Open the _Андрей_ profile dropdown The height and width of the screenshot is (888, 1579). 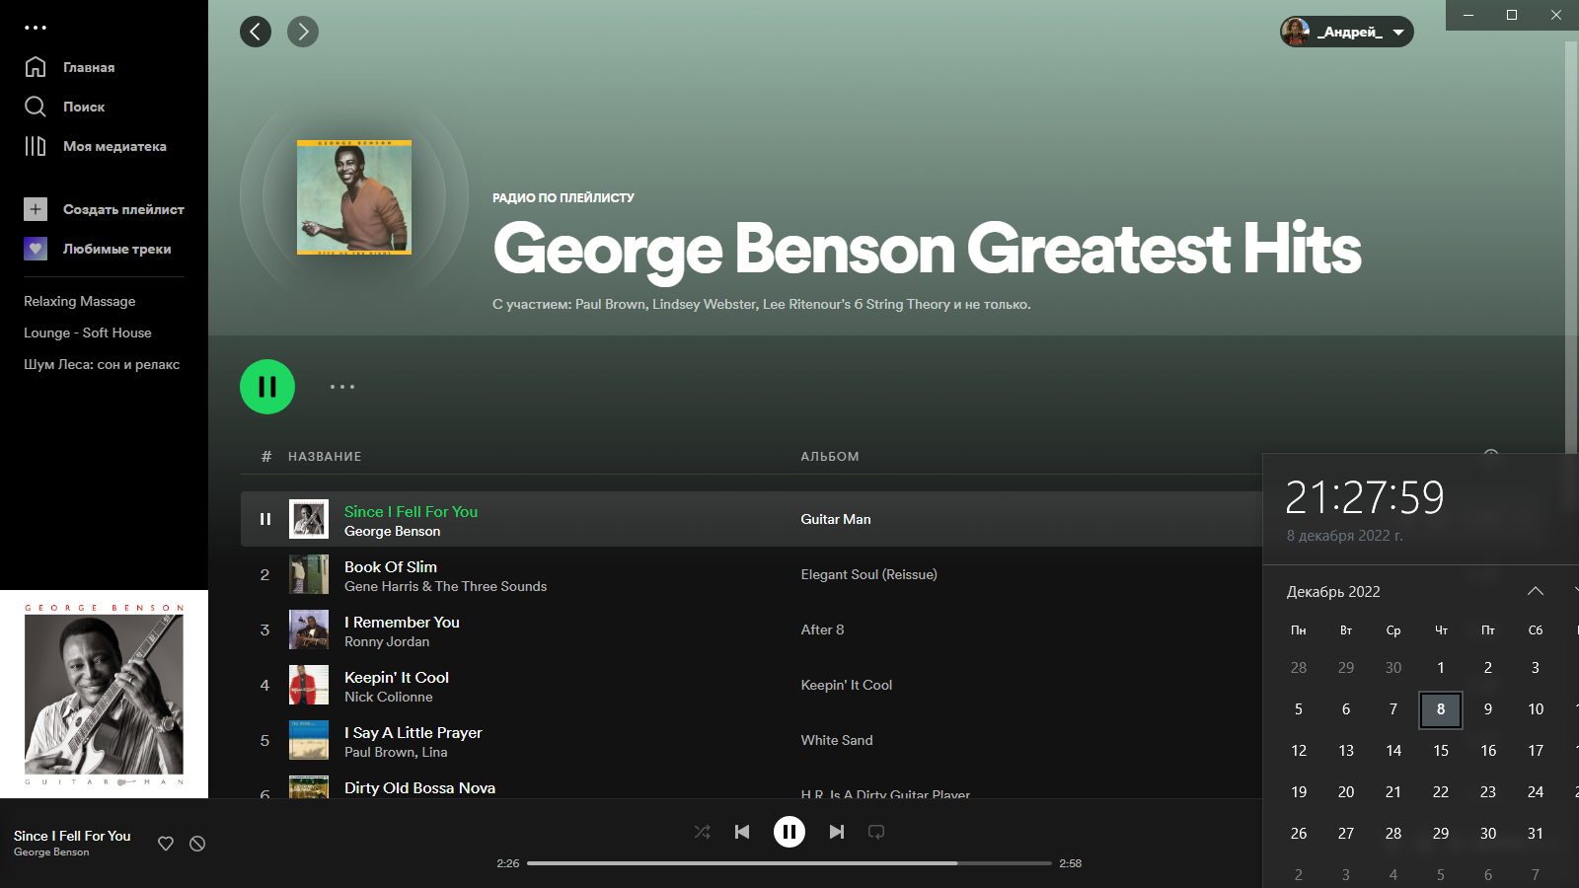(1346, 32)
